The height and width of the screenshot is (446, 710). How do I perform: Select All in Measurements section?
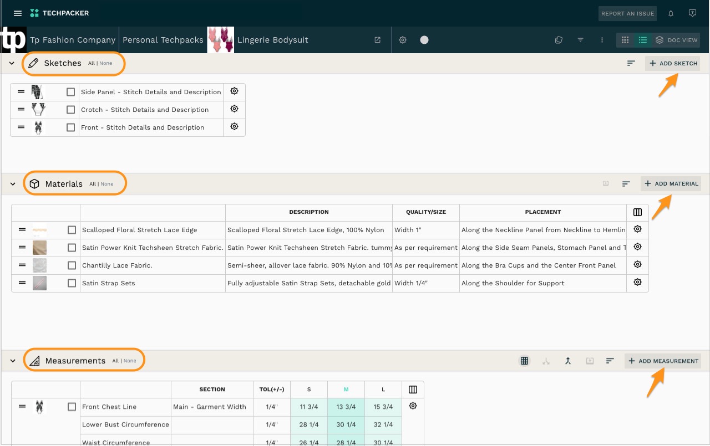(x=115, y=361)
